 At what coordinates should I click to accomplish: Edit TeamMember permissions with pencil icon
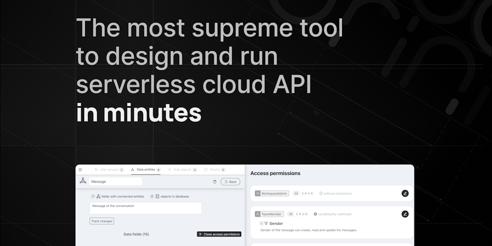(x=405, y=214)
